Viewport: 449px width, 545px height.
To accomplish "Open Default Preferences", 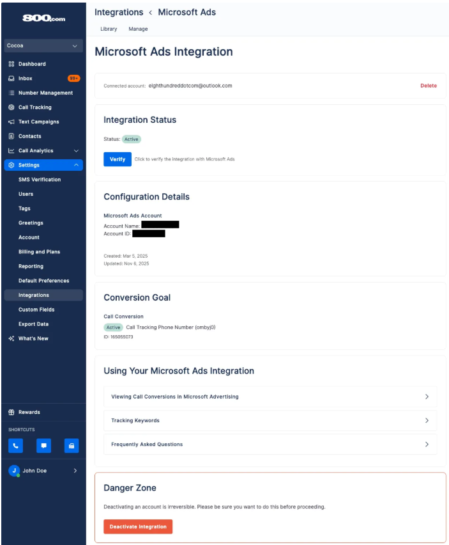I will pos(43,281).
